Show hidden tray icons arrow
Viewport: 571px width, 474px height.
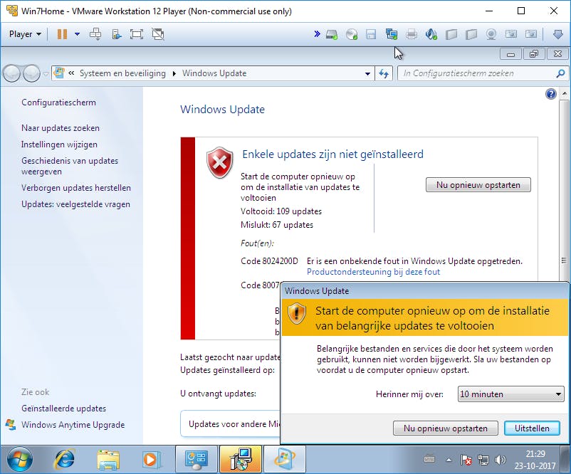point(449,460)
